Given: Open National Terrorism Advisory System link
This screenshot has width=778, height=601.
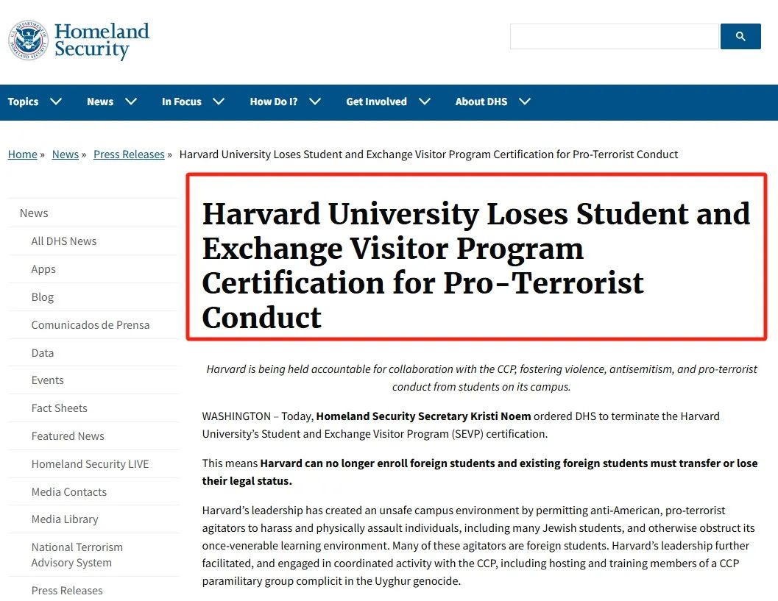Looking at the screenshot, I should click(77, 555).
